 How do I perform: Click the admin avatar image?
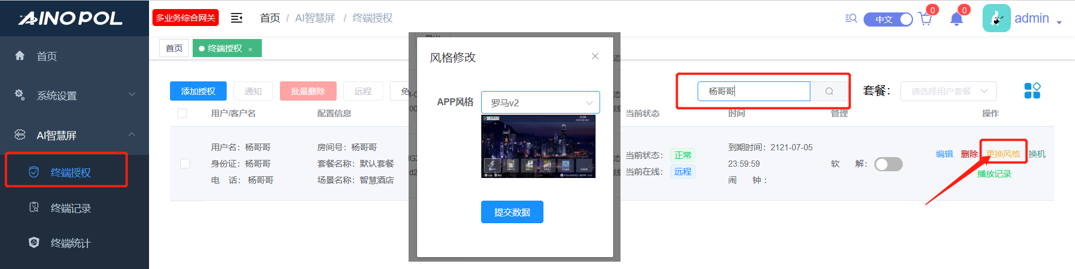pyautogui.click(x=996, y=19)
